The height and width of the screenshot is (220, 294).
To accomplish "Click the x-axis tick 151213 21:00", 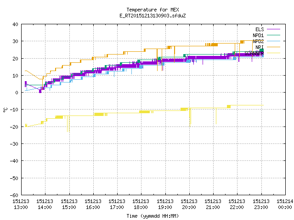I will [213, 204].
